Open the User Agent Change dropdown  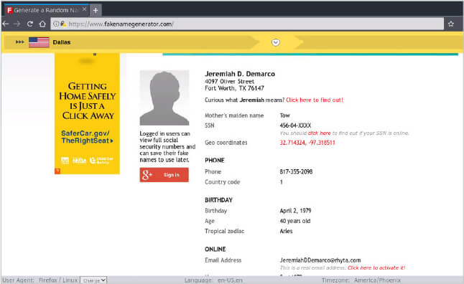click(x=93, y=280)
